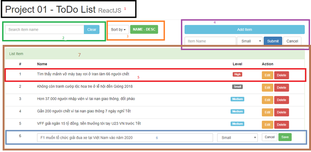Click the 'Tìm thấy mảnh vỡ máy bay' item text
The image size is (311, 152).
[x=83, y=74]
